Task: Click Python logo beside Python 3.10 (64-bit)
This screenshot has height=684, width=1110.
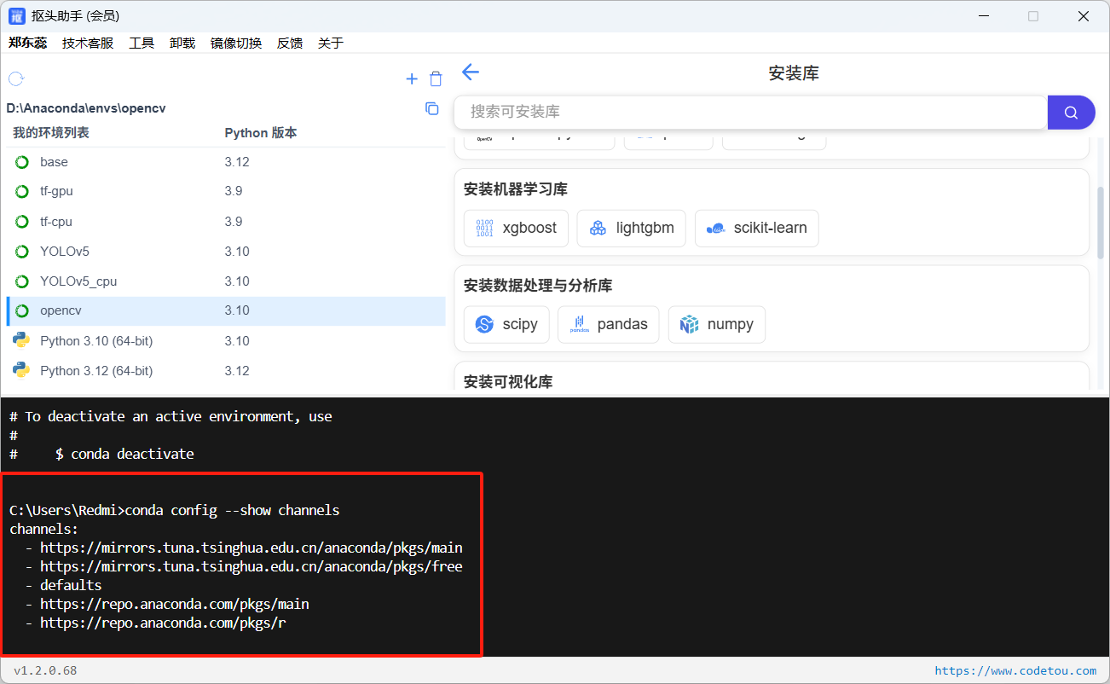Action: pos(22,340)
